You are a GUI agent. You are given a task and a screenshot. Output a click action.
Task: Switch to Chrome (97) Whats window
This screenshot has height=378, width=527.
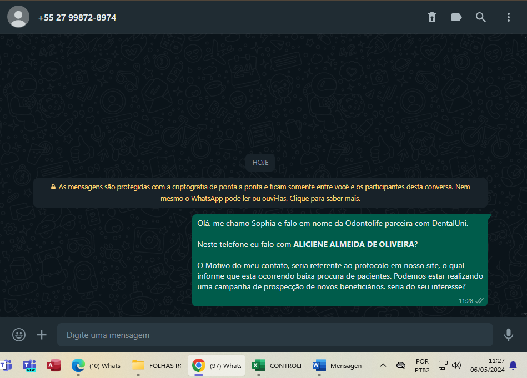[x=217, y=365]
